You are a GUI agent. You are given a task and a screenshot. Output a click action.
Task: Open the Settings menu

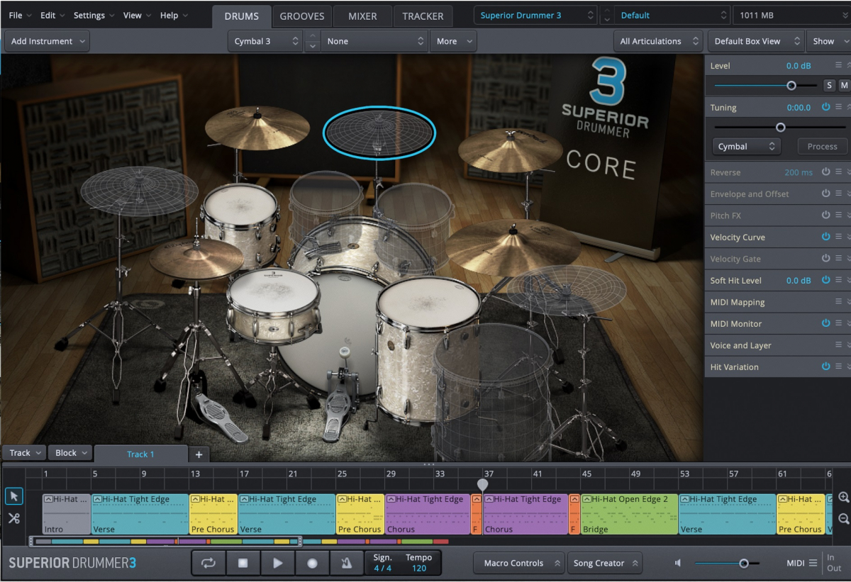tap(89, 16)
